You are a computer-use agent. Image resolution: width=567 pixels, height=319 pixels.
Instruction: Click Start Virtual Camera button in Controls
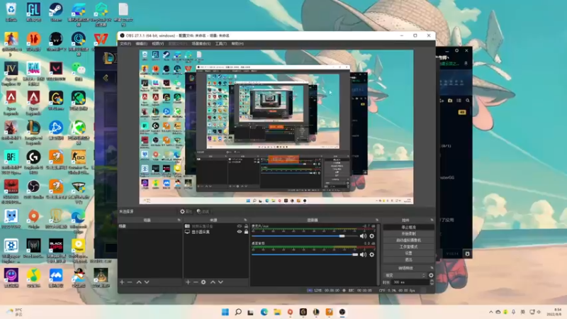409,240
